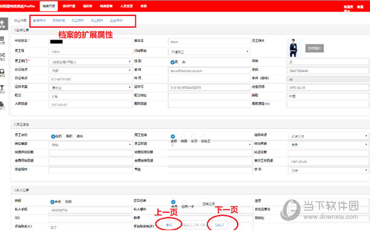The width and height of the screenshot is (370, 231).
Task: Select the 女 gender radio button
Action: [x=180, y=62]
